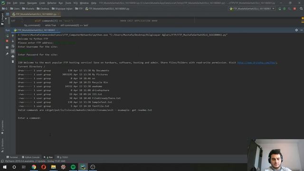Click the Mustafa breadcrumb folder

pyautogui.click(x=28, y=9)
